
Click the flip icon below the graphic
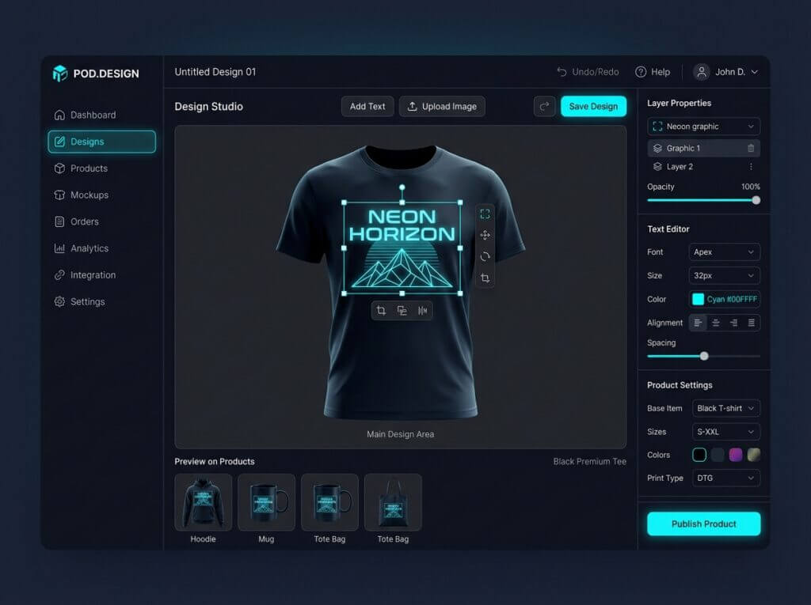423,311
